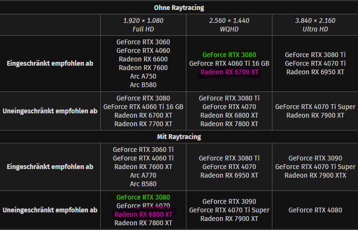Select the "Radeon RX 7600 XT" entry
The height and width of the screenshot is (230, 358).
144,167
